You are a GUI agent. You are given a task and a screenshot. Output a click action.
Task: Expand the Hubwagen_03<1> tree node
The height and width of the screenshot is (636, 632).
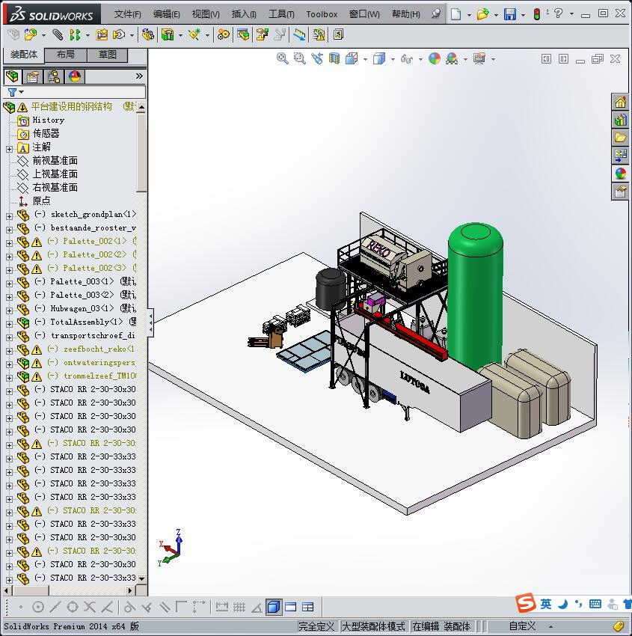click(9, 311)
